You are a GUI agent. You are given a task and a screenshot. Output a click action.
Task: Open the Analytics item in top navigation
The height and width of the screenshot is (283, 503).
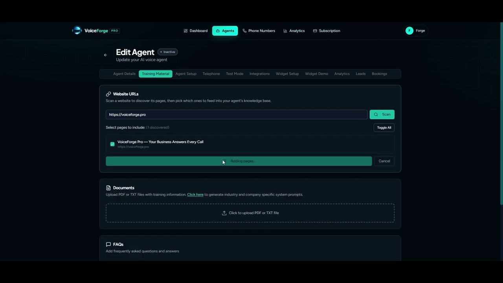point(294,31)
